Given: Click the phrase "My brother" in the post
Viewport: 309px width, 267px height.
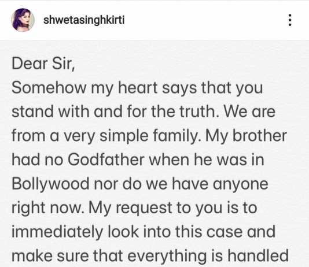Looking at the screenshot, I should coord(246,136).
